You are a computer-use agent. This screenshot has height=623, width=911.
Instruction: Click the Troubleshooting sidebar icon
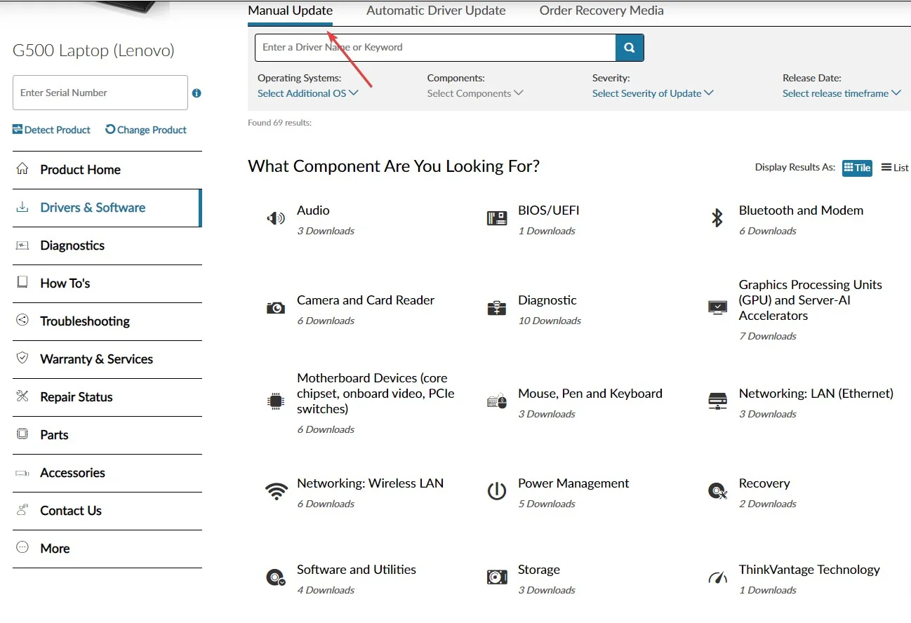tap(22, 321)
